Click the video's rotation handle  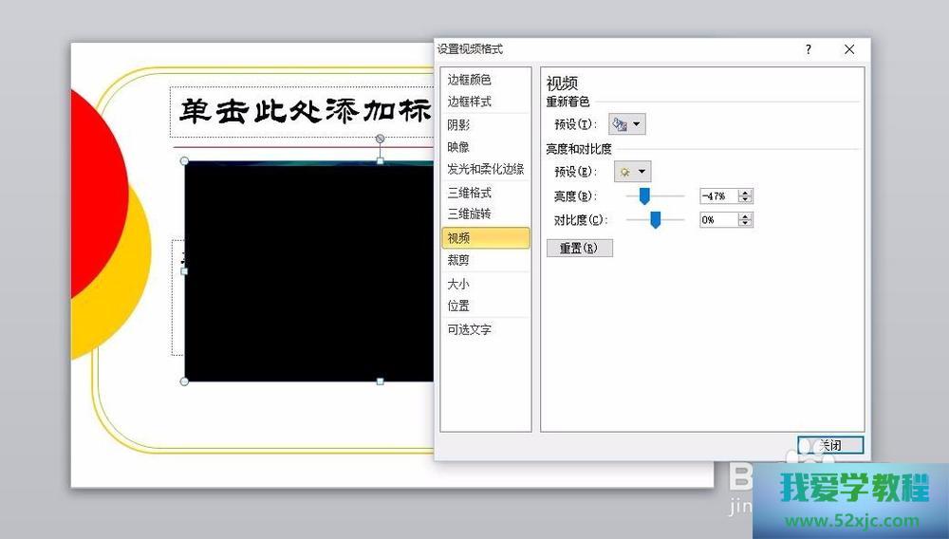(381, 139)
